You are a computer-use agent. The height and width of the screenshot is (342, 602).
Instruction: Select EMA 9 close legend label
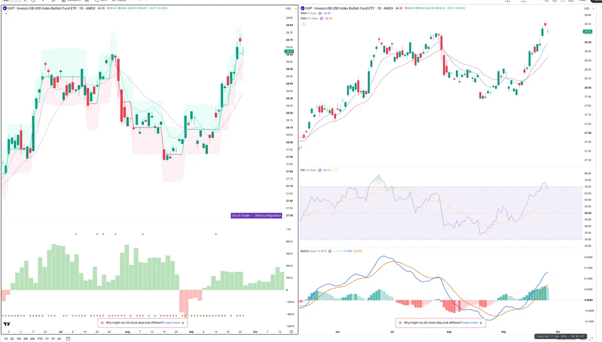309,14
